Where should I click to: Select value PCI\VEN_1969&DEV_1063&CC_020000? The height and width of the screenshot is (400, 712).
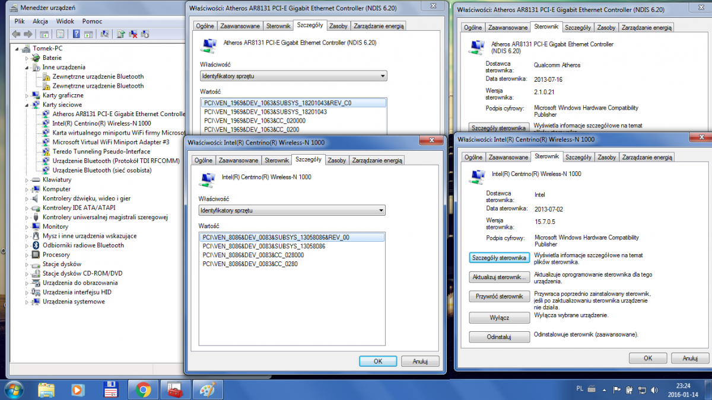point(255,120)
